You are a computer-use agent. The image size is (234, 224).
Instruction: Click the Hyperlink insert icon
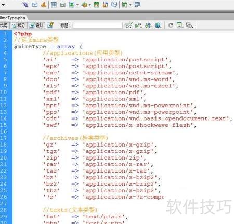pos(25,4)
